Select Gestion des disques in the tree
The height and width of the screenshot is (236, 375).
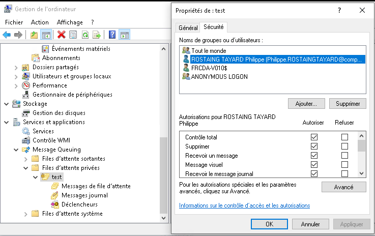59,113
